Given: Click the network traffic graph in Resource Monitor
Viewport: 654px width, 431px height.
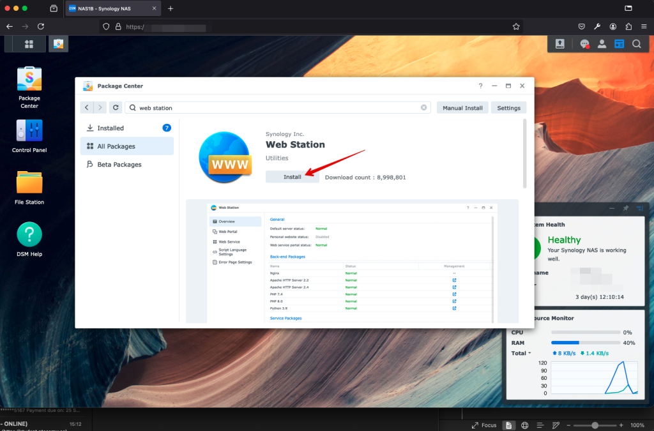Looking at the screenshot, I should click(x=595, y=378).
